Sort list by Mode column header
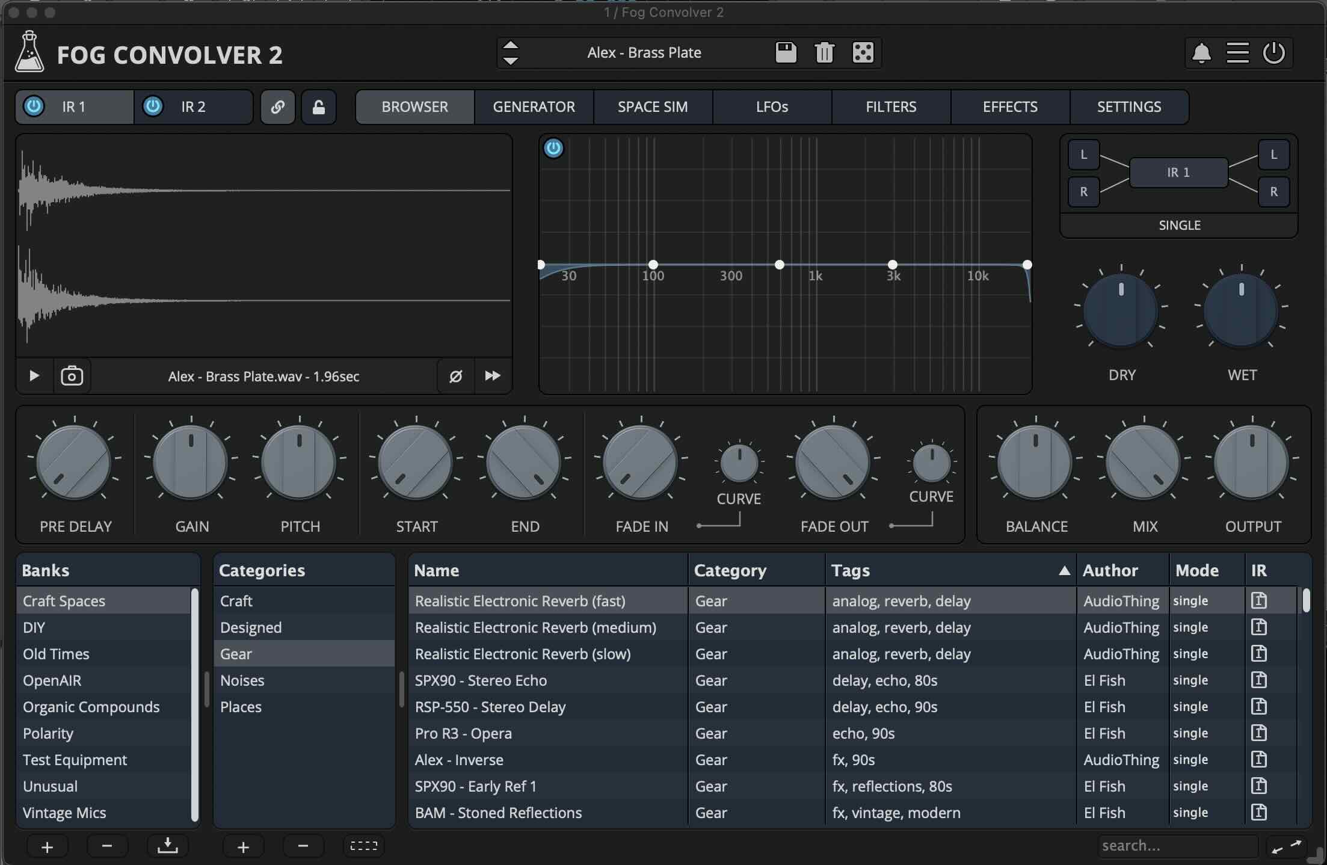This screenshot has width=1327, height=865. click(1207, 570)
